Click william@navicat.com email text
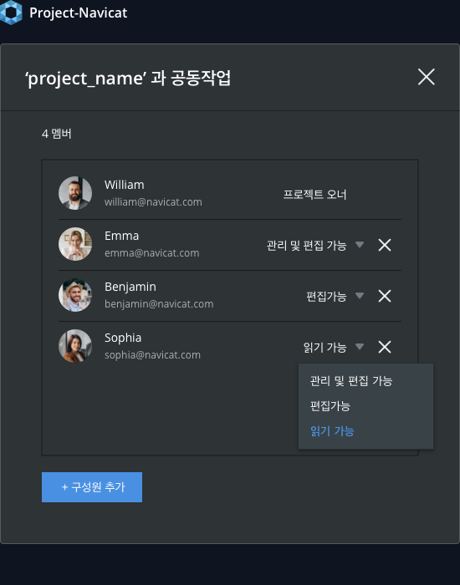Viewport: 460px width, 585px height. [x=153, y=202]
